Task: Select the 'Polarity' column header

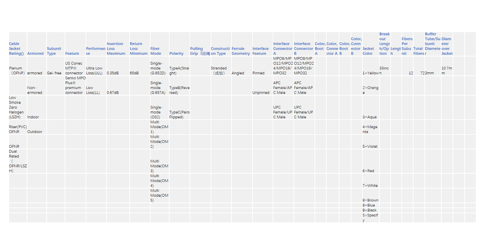Action: (179, 44)
